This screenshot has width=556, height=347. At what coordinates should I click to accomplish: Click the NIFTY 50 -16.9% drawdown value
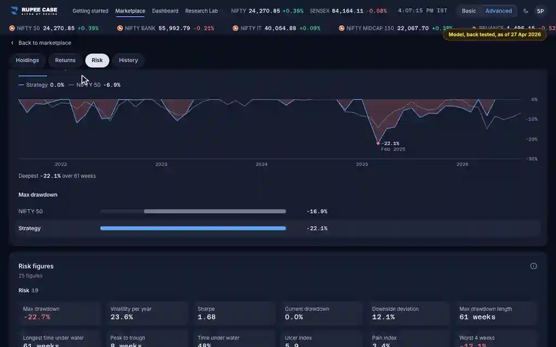pyautogui.click(x=317, y=211)
